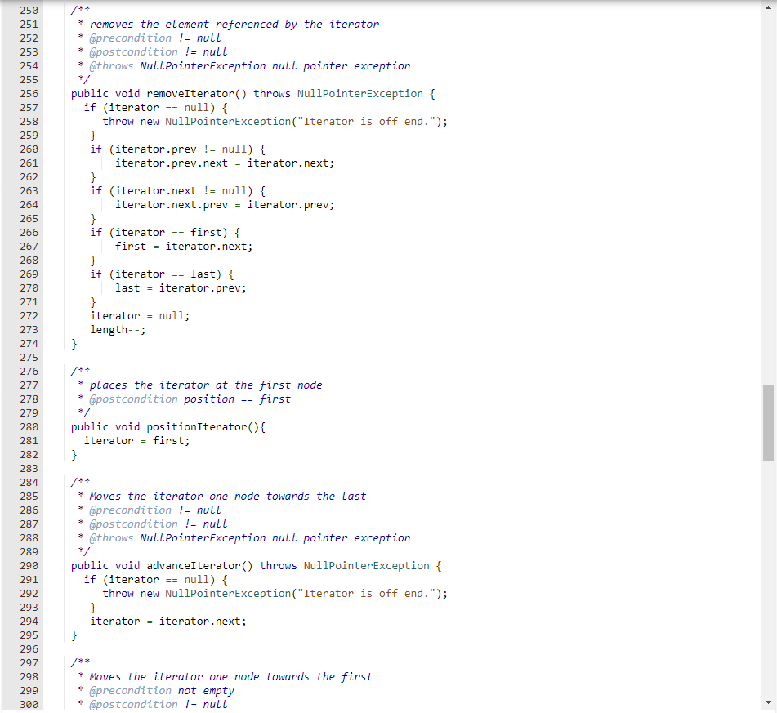Select the keyword public on line 280

pyautogui.click(x=89, y=426)
